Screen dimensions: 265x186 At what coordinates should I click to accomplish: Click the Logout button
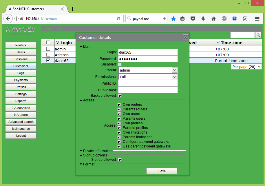21,136
